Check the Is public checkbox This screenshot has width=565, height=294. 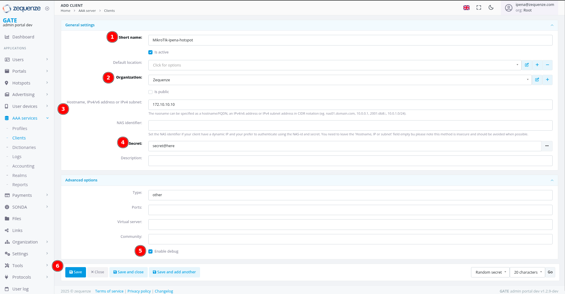click(x=150, y=92)
